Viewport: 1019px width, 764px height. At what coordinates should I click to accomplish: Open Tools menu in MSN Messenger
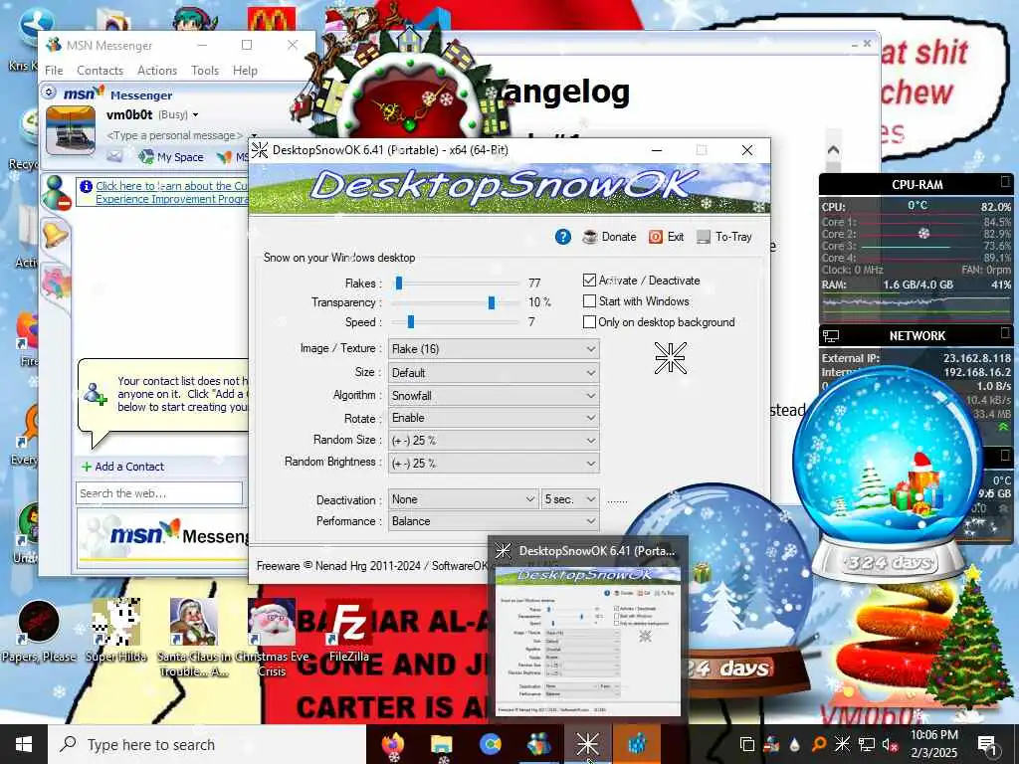point(205,71)
